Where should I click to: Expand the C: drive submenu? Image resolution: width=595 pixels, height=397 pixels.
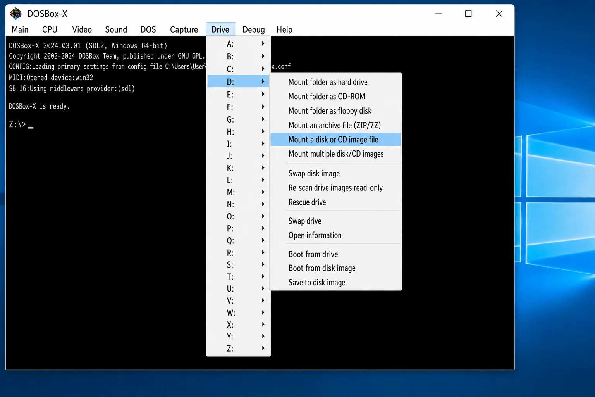tap(238, 69)
